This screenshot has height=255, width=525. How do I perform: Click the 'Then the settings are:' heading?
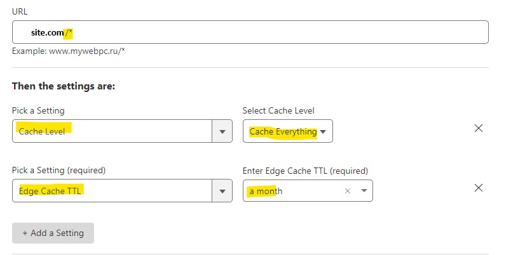(x=64, y=86)
